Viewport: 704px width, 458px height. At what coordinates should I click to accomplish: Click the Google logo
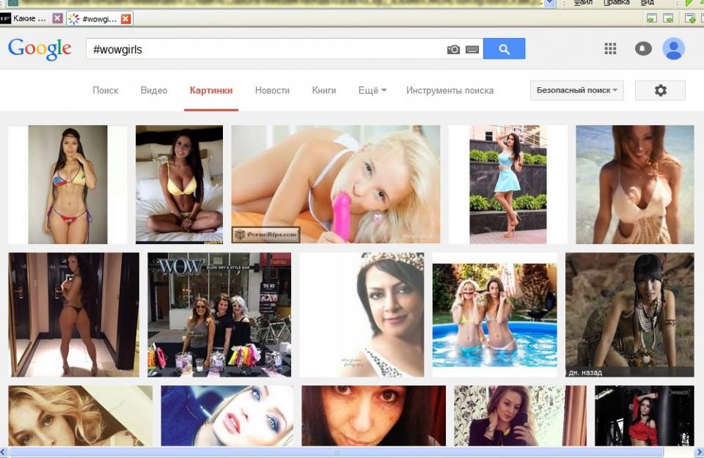[x=40, y=49]
